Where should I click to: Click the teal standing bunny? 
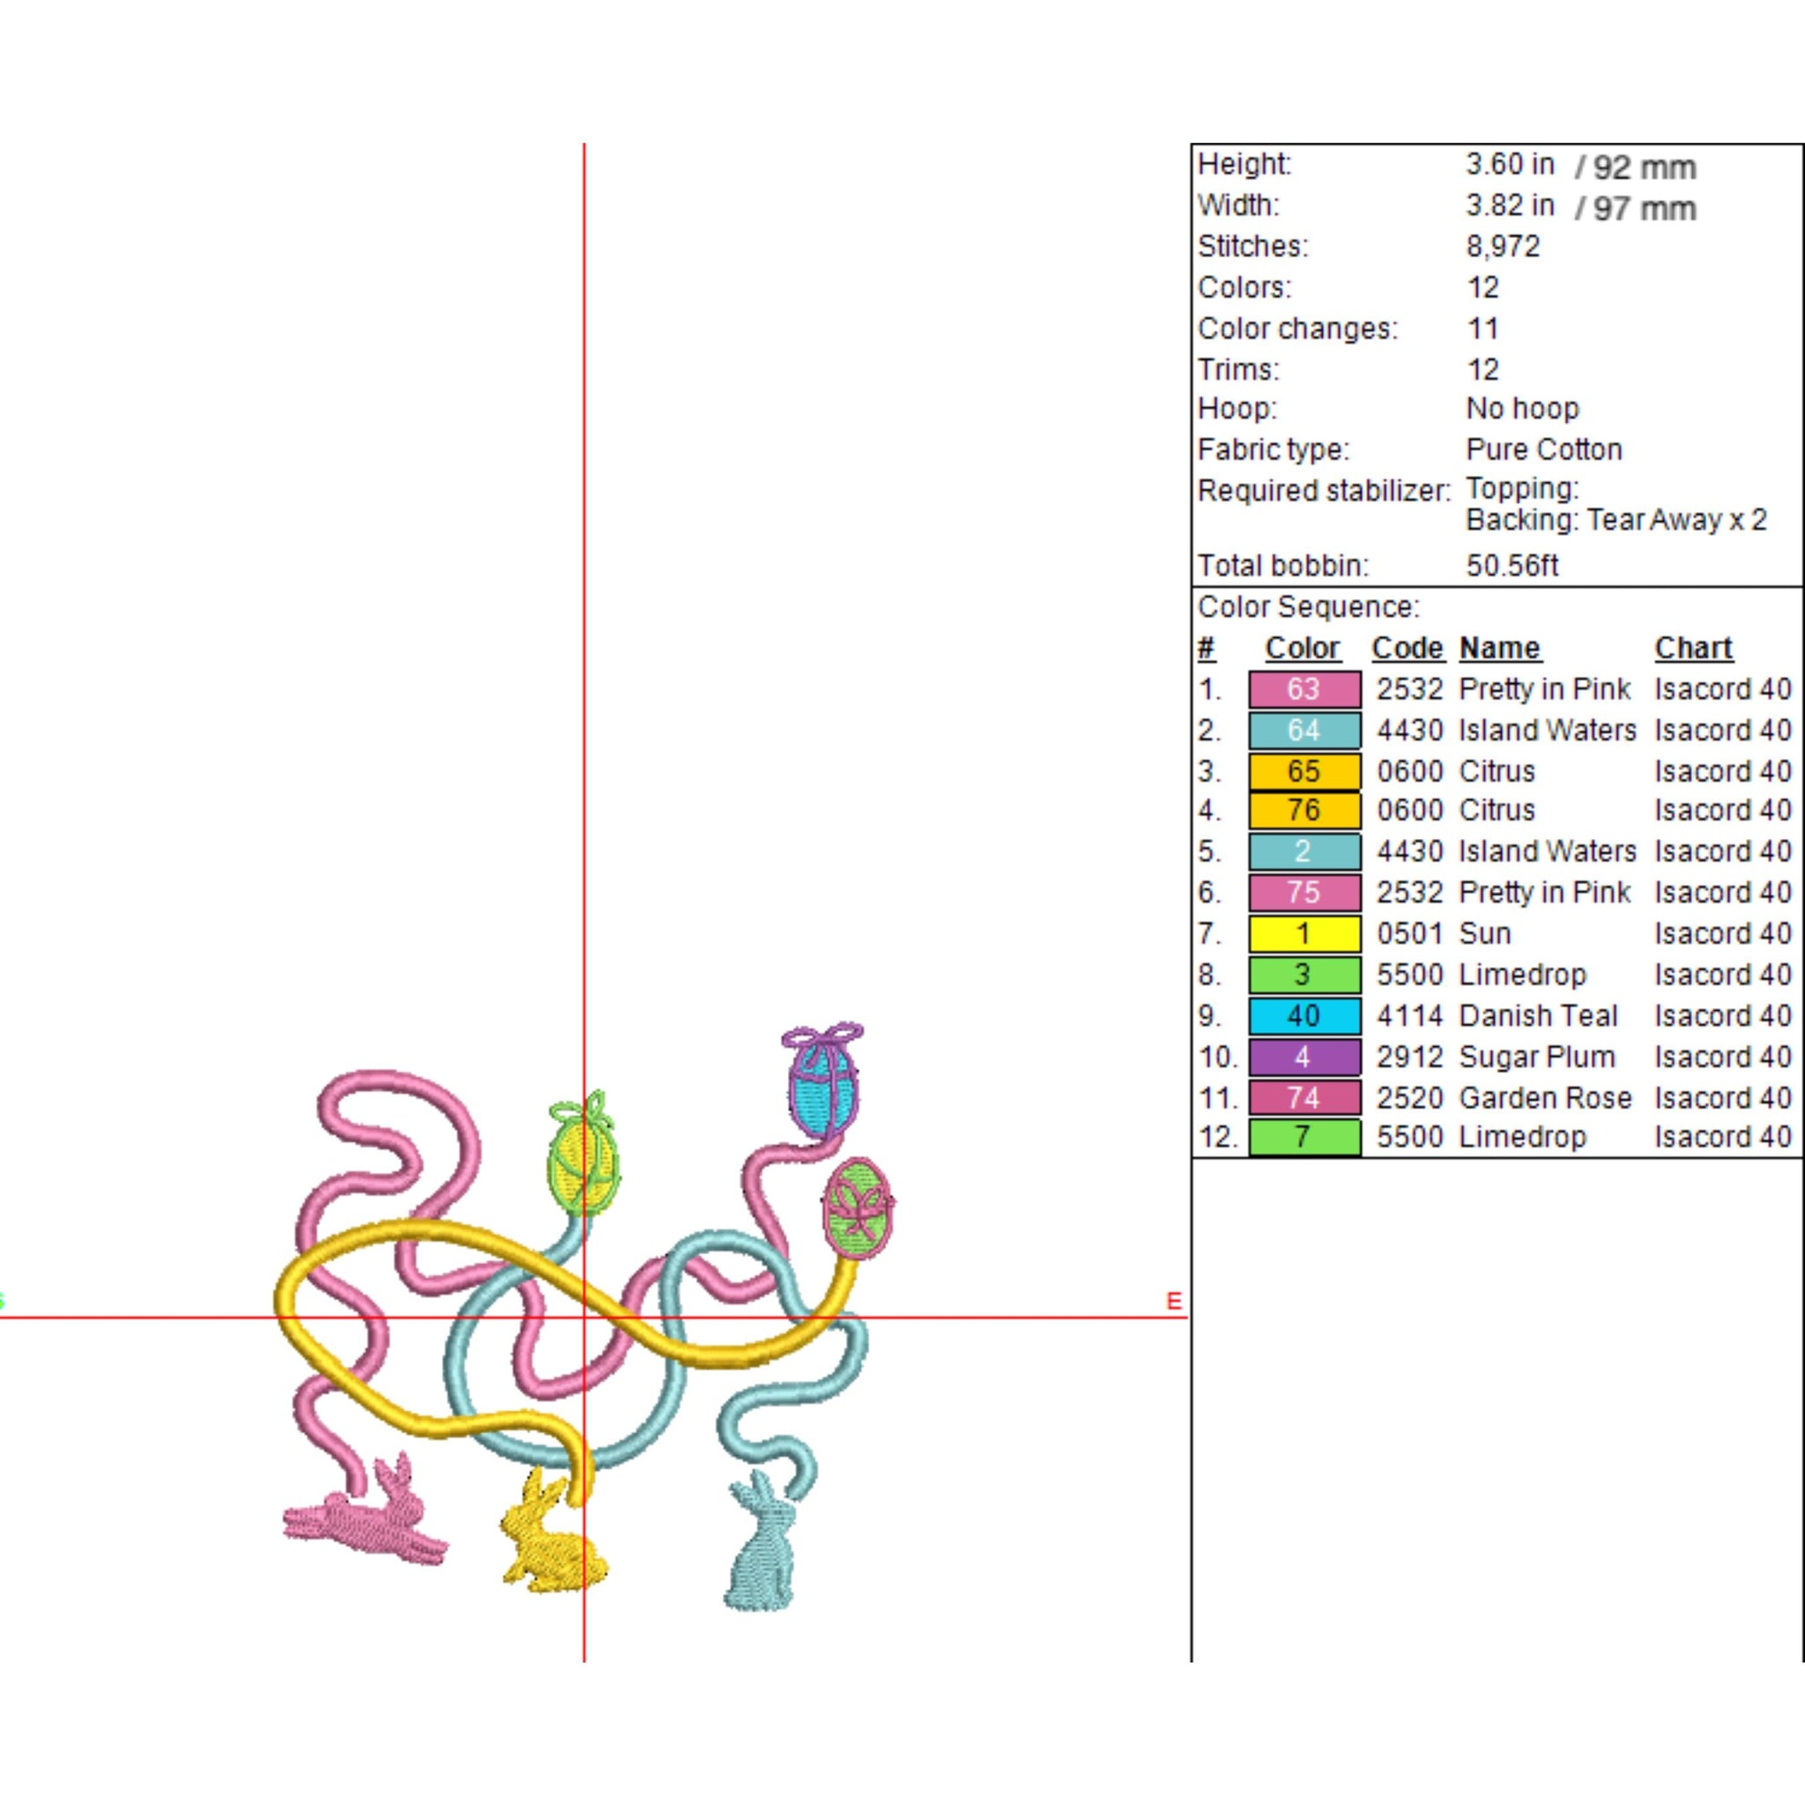pyautogui.click(x=762, y=1551)
